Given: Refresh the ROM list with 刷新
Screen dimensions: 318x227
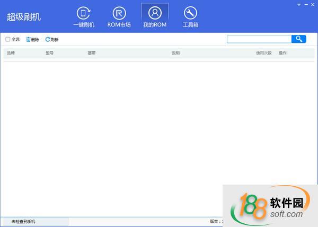Looking at the screenshot, I should 48,40.
